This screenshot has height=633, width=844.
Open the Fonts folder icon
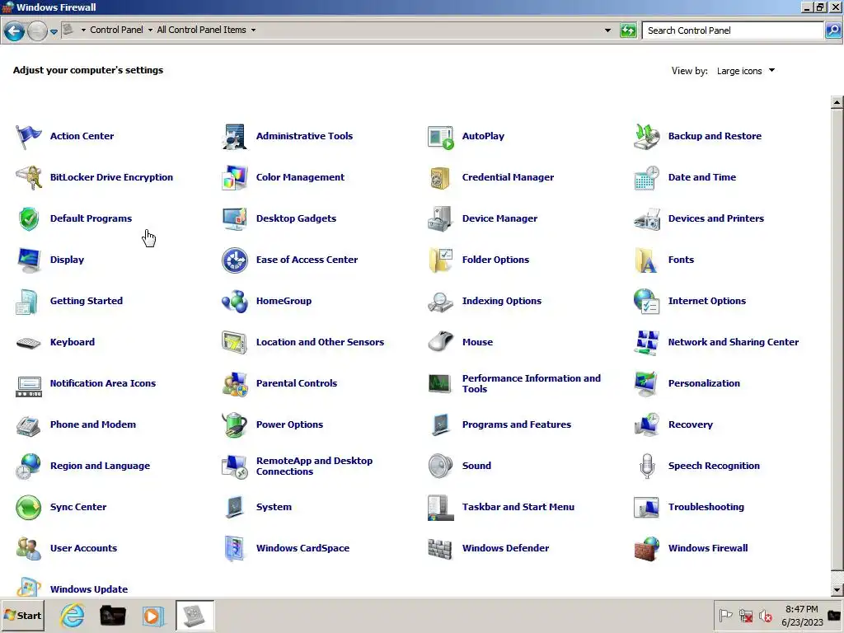(x=646, y=260)
